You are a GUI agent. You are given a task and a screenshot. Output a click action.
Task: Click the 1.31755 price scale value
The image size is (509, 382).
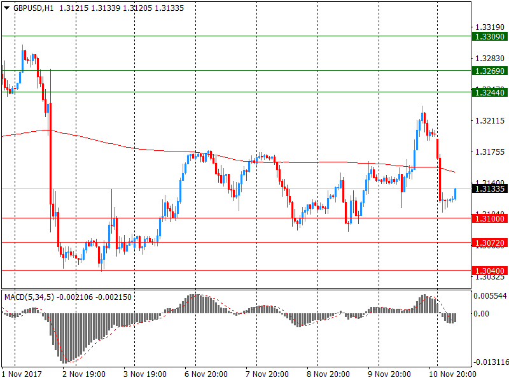coord(490,152)
